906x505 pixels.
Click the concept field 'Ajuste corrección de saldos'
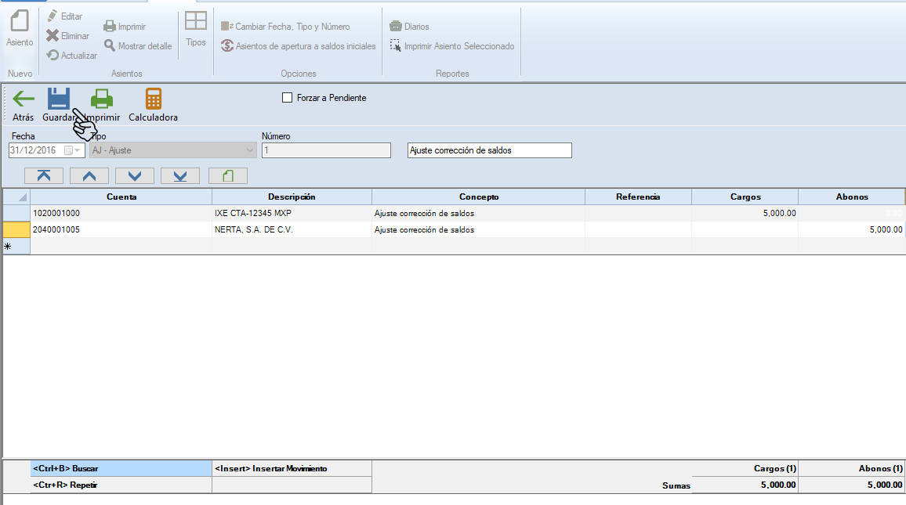tap(489, 150)
